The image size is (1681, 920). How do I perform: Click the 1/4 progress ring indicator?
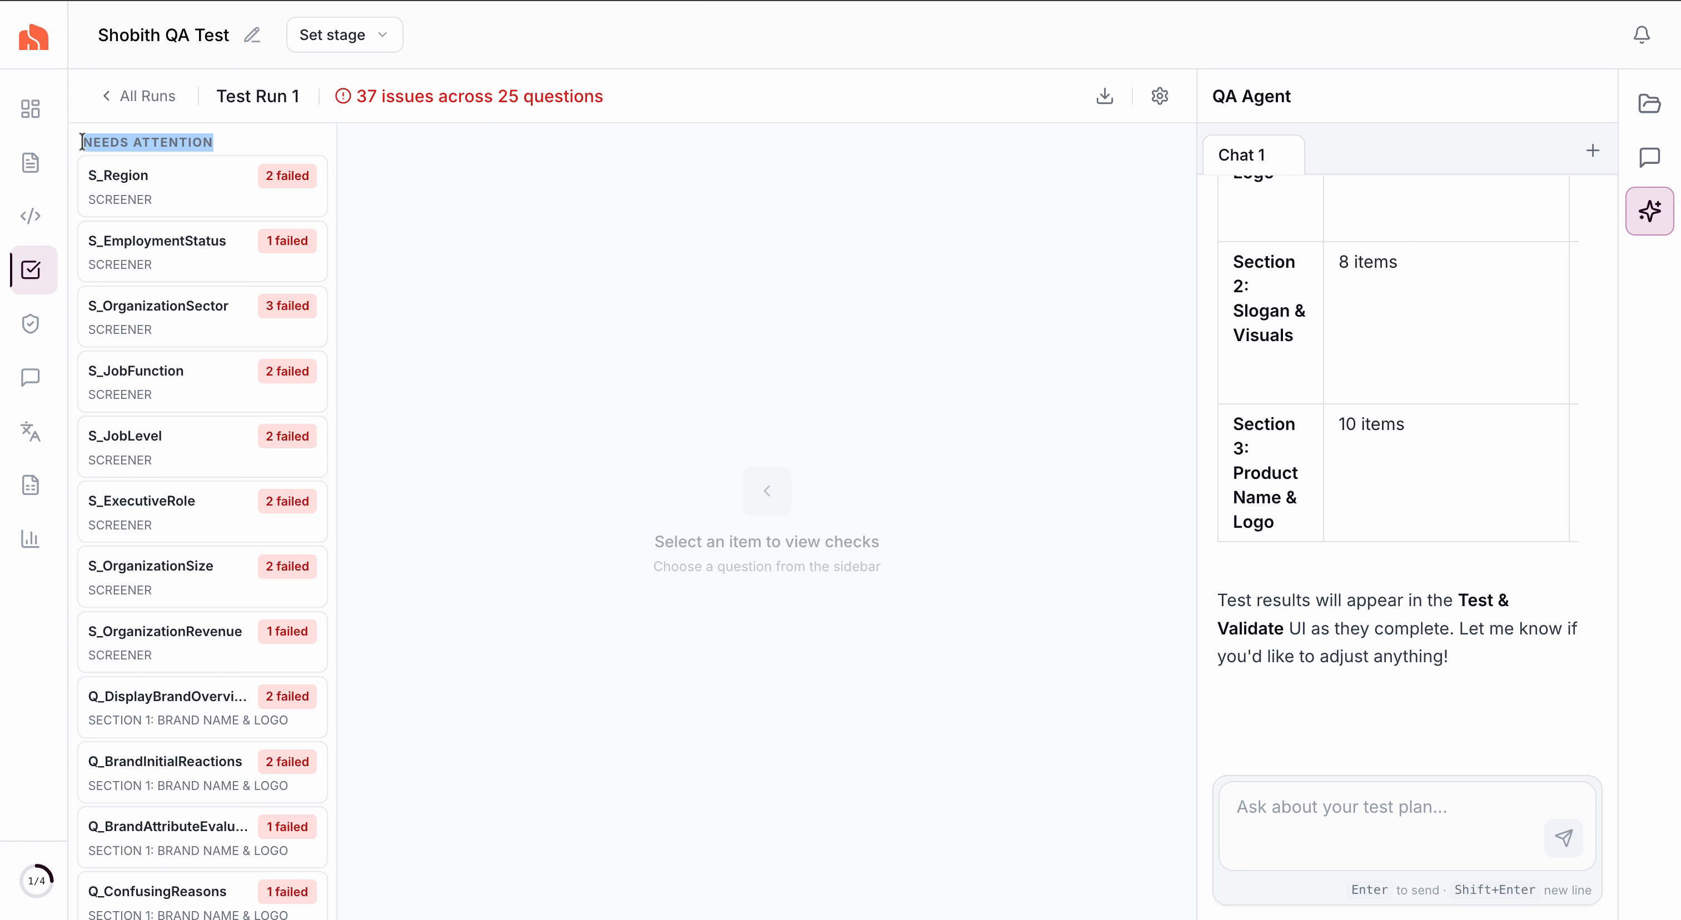pos(37,880)
